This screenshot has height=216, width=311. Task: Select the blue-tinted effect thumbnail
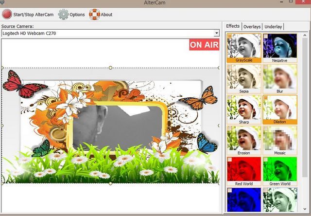(x=244, y=200)
